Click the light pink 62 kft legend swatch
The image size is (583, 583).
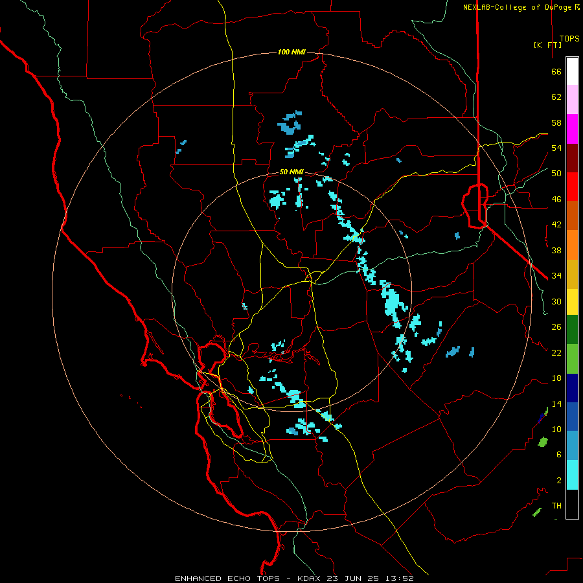(572, 99)
